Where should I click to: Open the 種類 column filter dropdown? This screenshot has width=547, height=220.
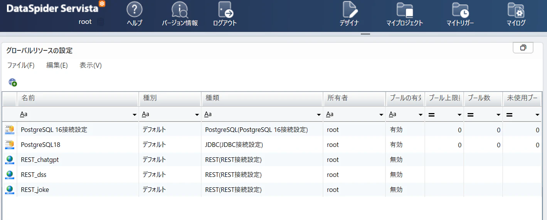coord(319,115)
